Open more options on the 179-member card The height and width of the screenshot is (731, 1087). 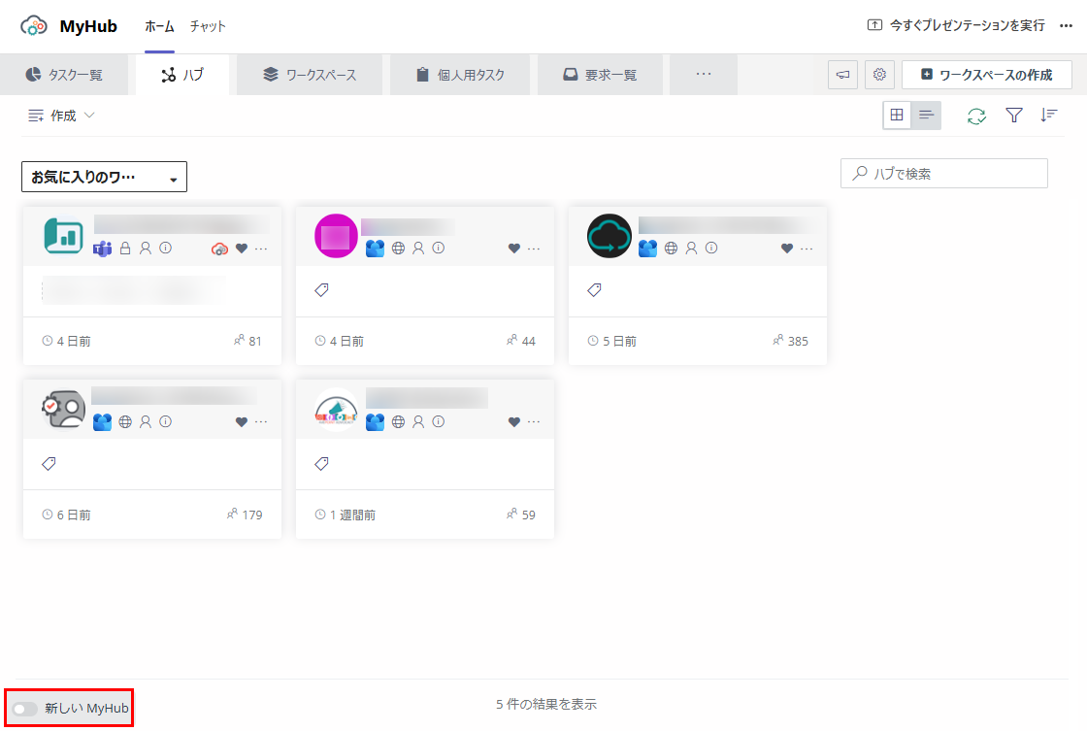click(x=261, y=421)
